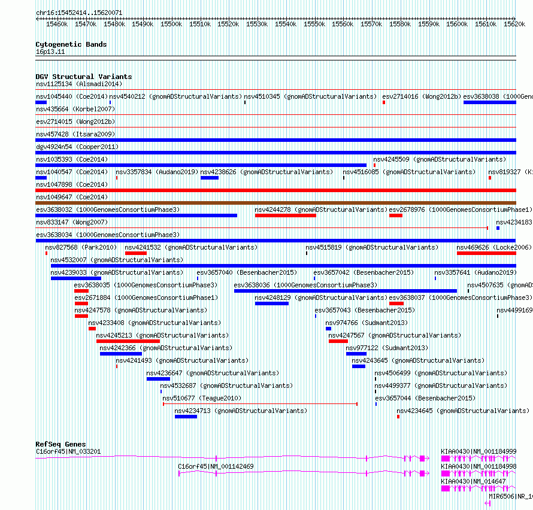Click the blue nsv4234713 variant bar

click(x=186, y=417)
